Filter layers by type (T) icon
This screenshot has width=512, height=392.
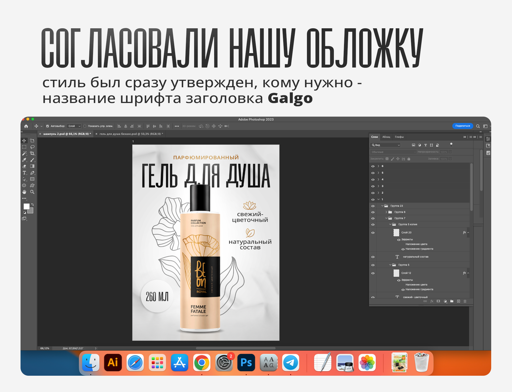click(426, 145)
